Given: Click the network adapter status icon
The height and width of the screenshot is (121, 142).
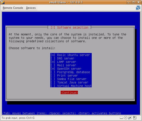Looking at the screenshot, I should pyautogui.click(x=130, y=118).
